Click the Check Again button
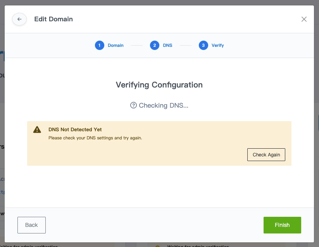The height and width of the screenshot is (247, 319). point(266,155)
